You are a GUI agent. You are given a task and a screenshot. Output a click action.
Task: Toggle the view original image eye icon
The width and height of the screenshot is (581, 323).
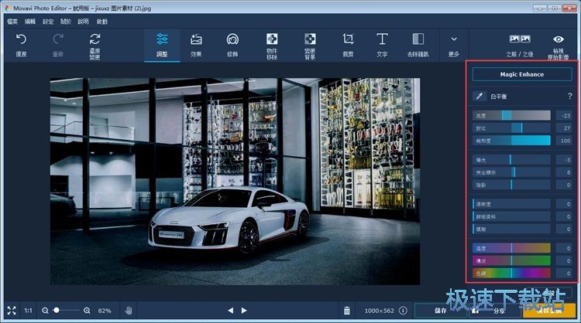[x=558, y=40]
